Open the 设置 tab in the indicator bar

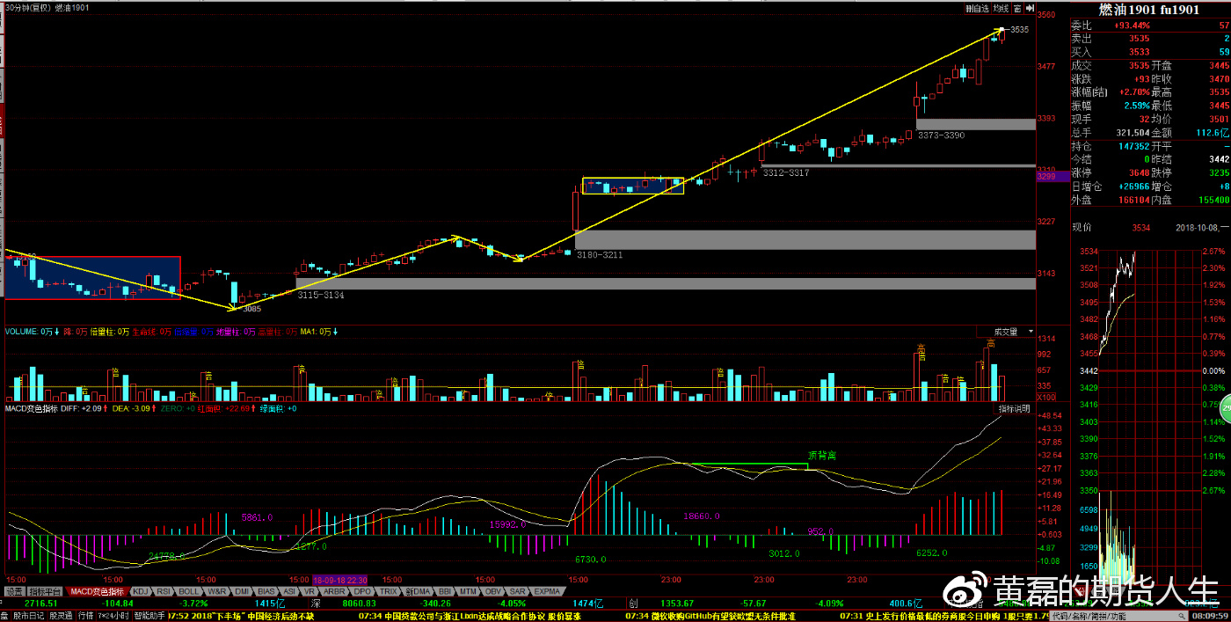(x=14, y=591)
